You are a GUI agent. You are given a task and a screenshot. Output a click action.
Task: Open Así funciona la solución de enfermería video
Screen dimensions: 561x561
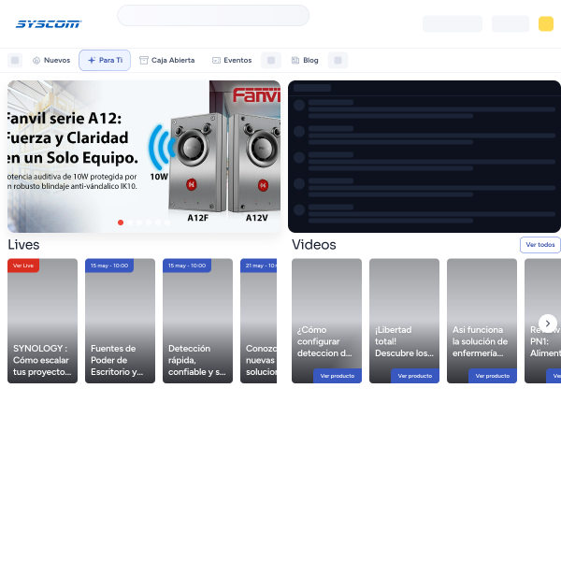coord(482,321)
